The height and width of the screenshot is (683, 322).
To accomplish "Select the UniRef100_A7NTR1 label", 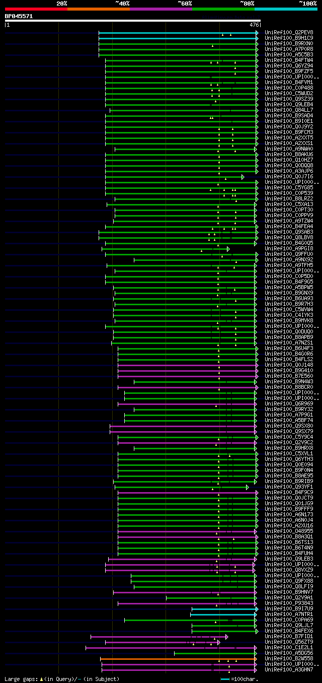I will coord(289,614).
